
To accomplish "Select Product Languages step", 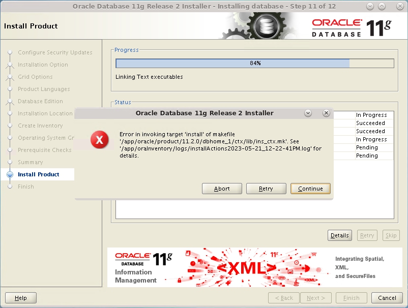I will coord(44,89).
